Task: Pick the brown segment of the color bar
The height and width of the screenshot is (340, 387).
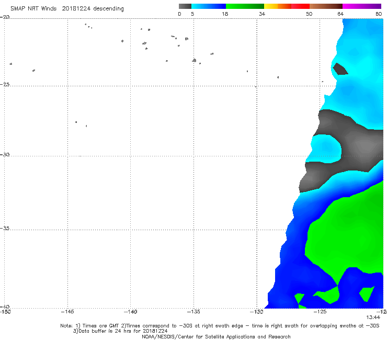Action: [x=326, y=6]
